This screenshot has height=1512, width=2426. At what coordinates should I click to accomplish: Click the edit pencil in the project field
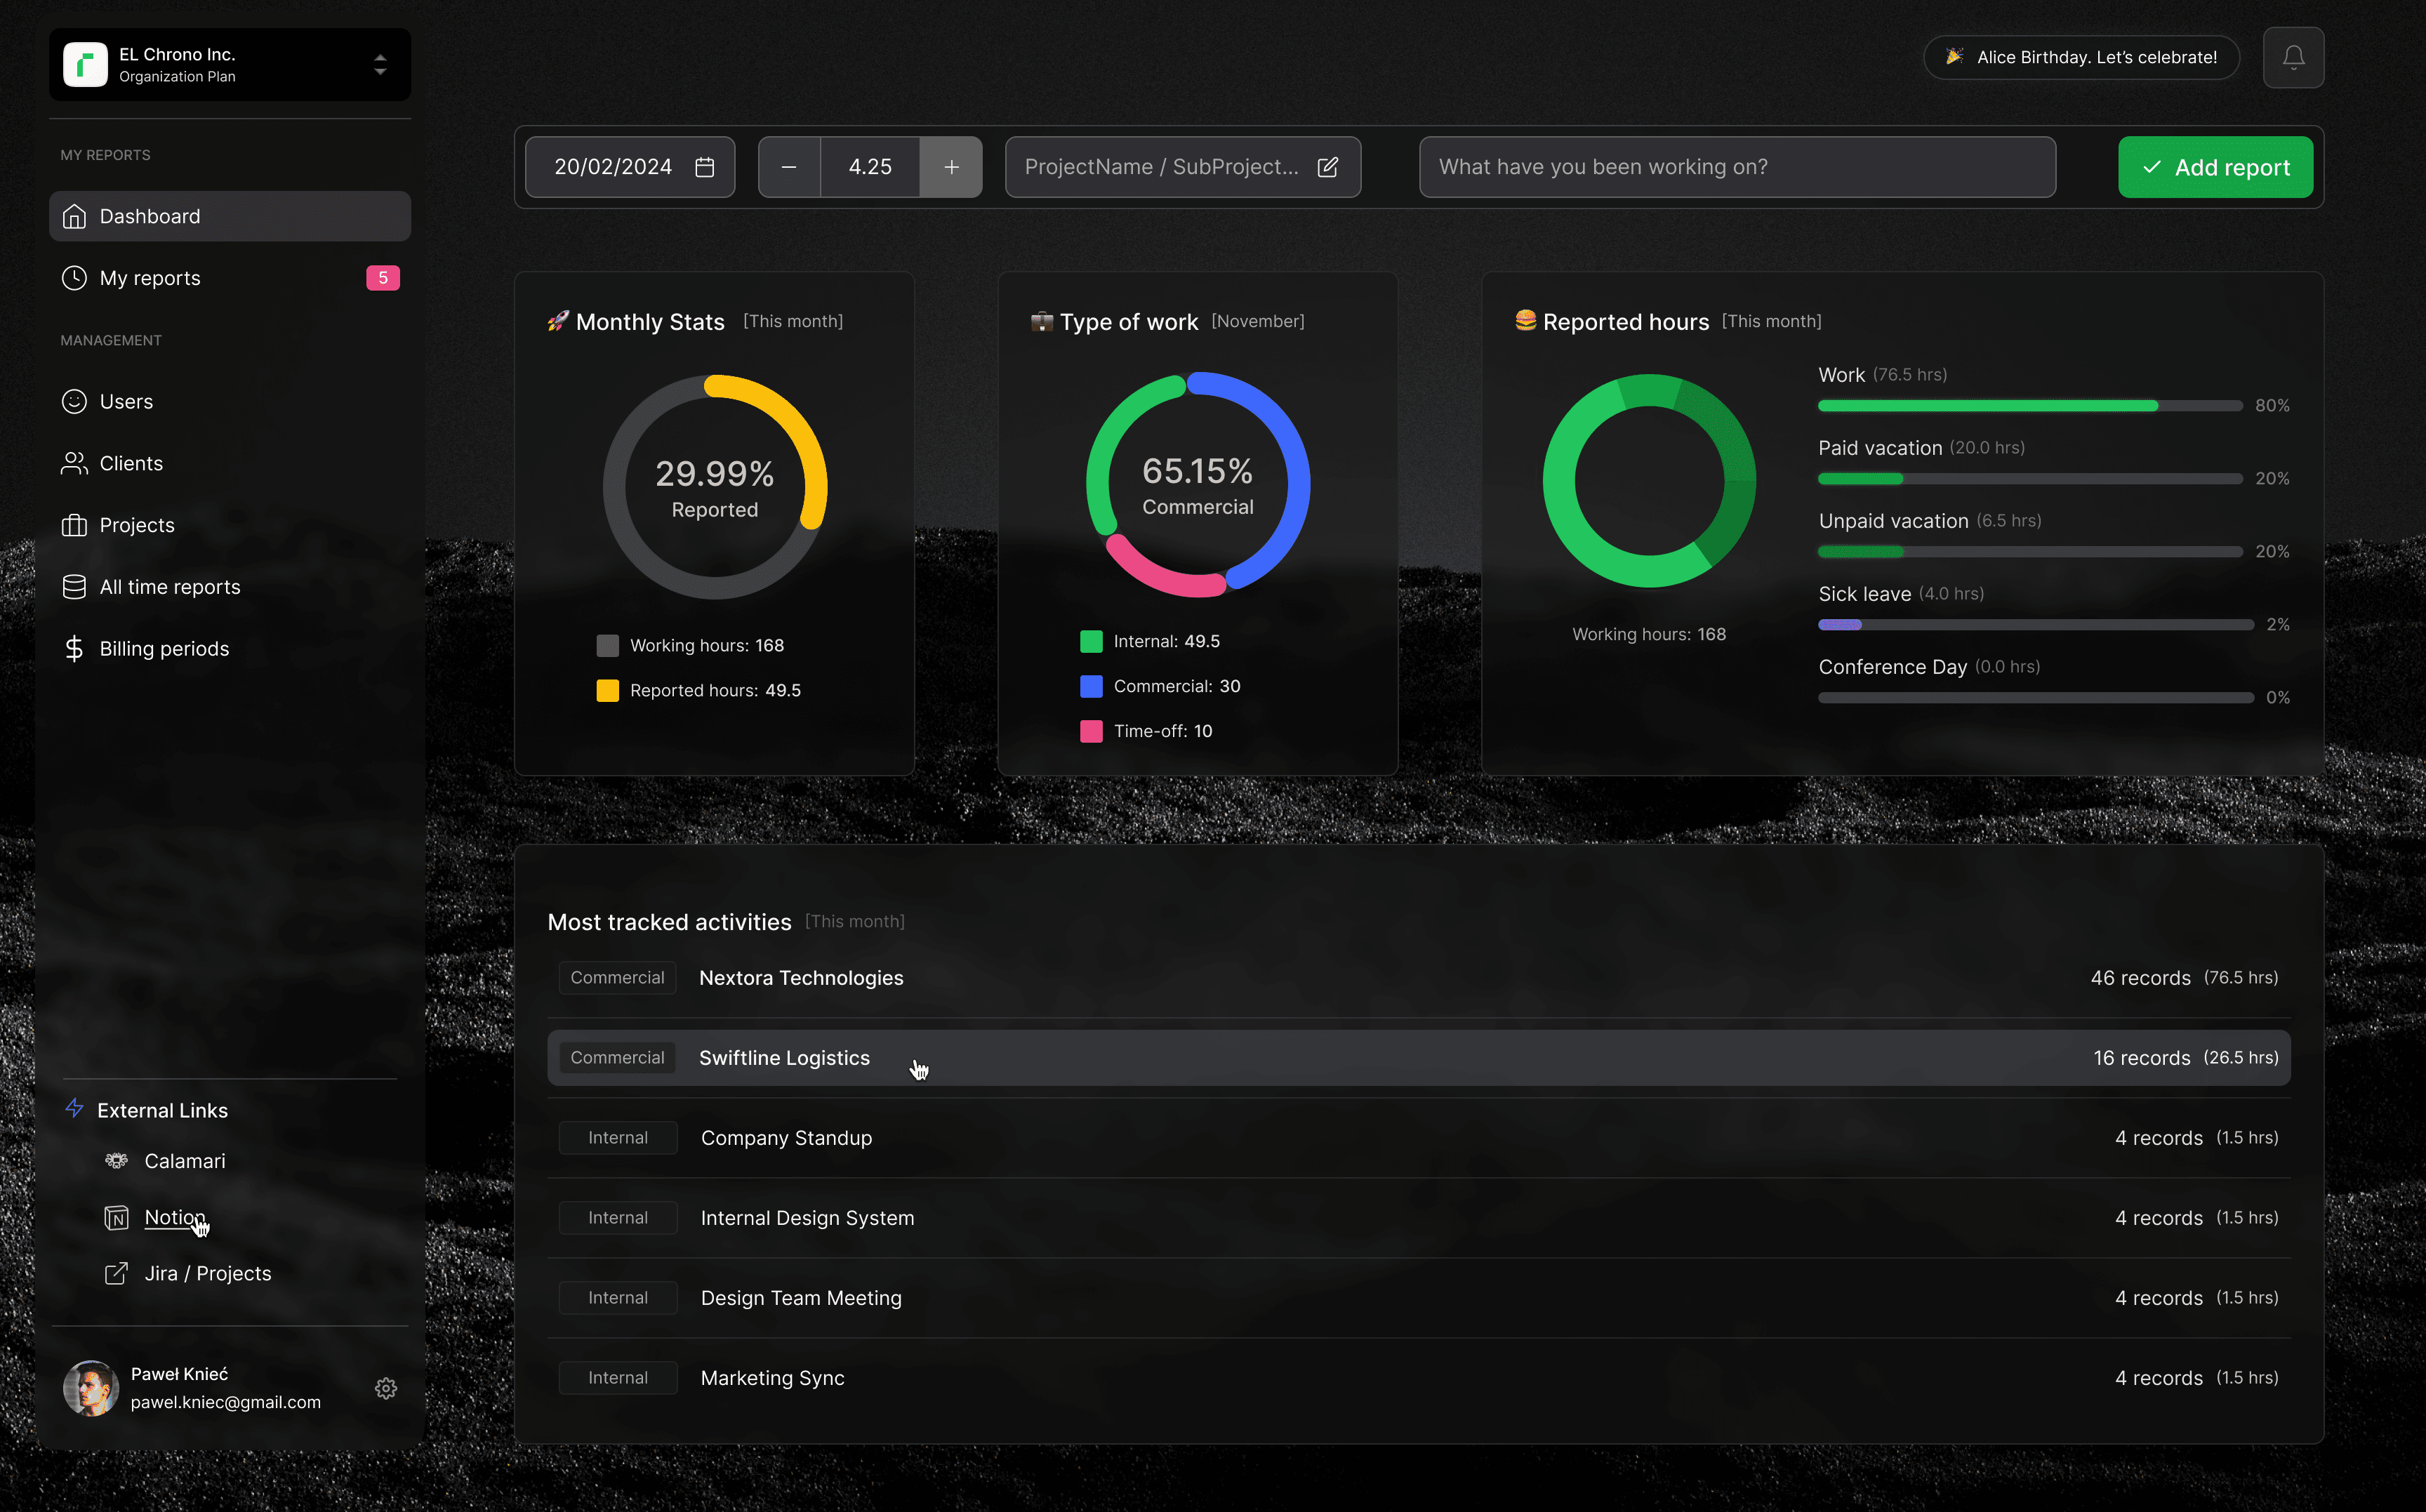coord(1328,167)
